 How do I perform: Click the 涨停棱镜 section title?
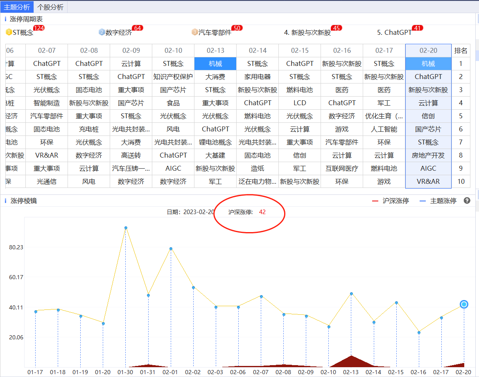[x=23, y=201]
